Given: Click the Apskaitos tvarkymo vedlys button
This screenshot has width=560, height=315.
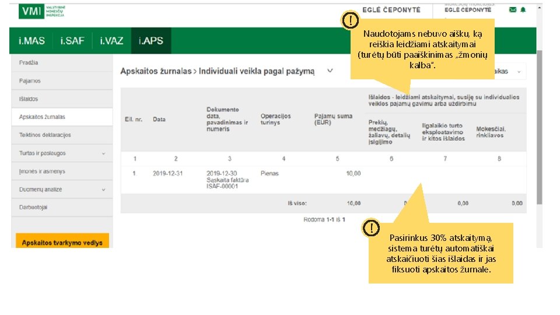Looking at the screenshot, I should pos(62,241).
